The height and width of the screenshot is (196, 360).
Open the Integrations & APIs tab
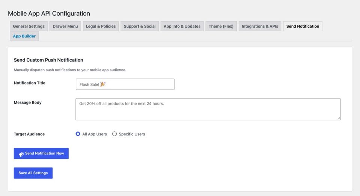point(260,26)
